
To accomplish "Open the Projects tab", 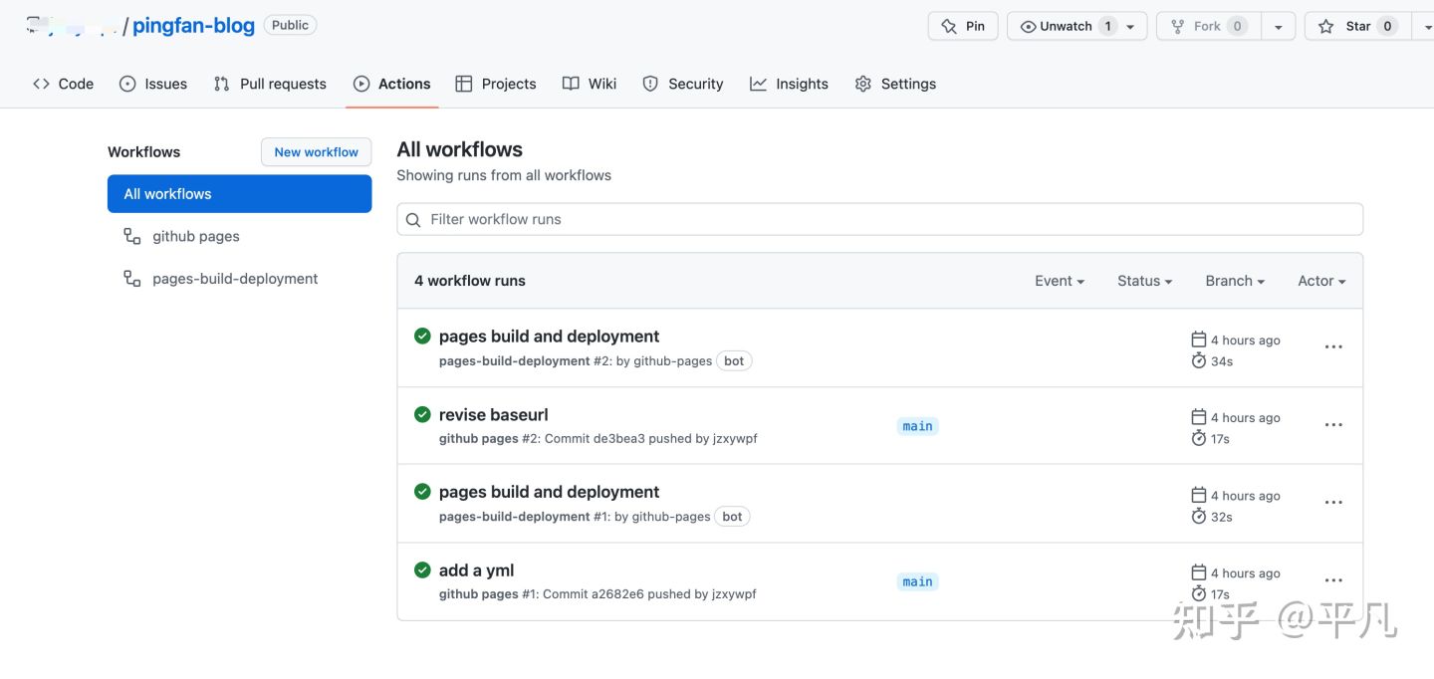I will 496,84.
